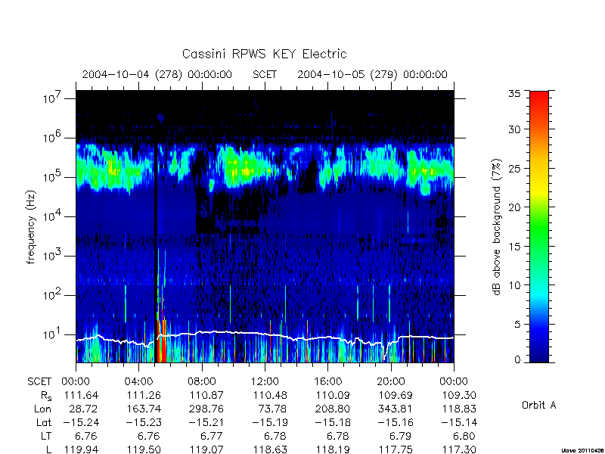Screen dimensions: 605x454
Task: Click the Rs value 110.48
Action: pos(270,395)
